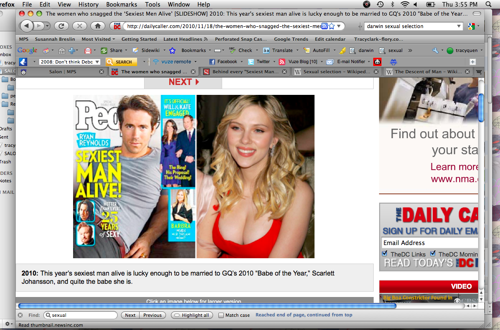Click the Vuze Blog RSS icon
Viewport: 500px width, 330px height.
[x=282, y=62]
